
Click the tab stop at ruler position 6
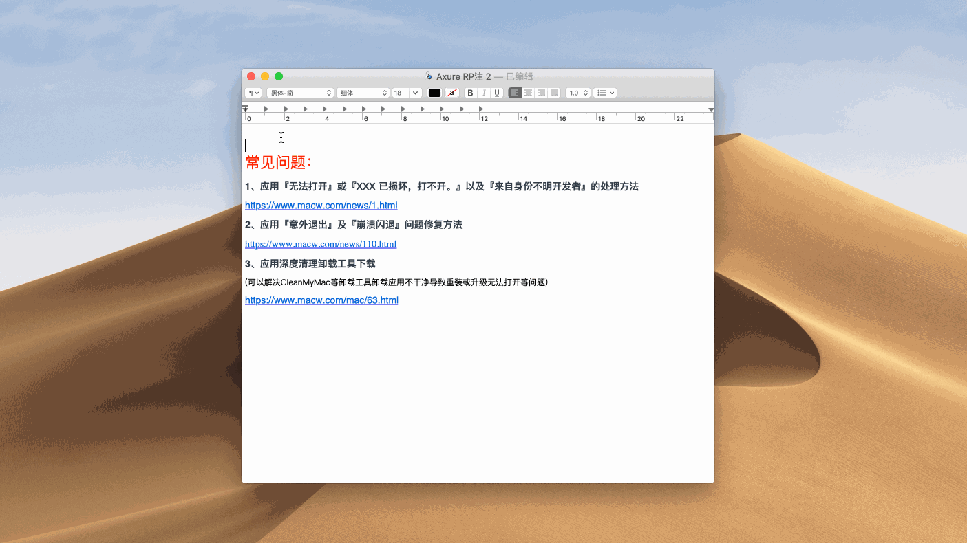tap(364, 109)
